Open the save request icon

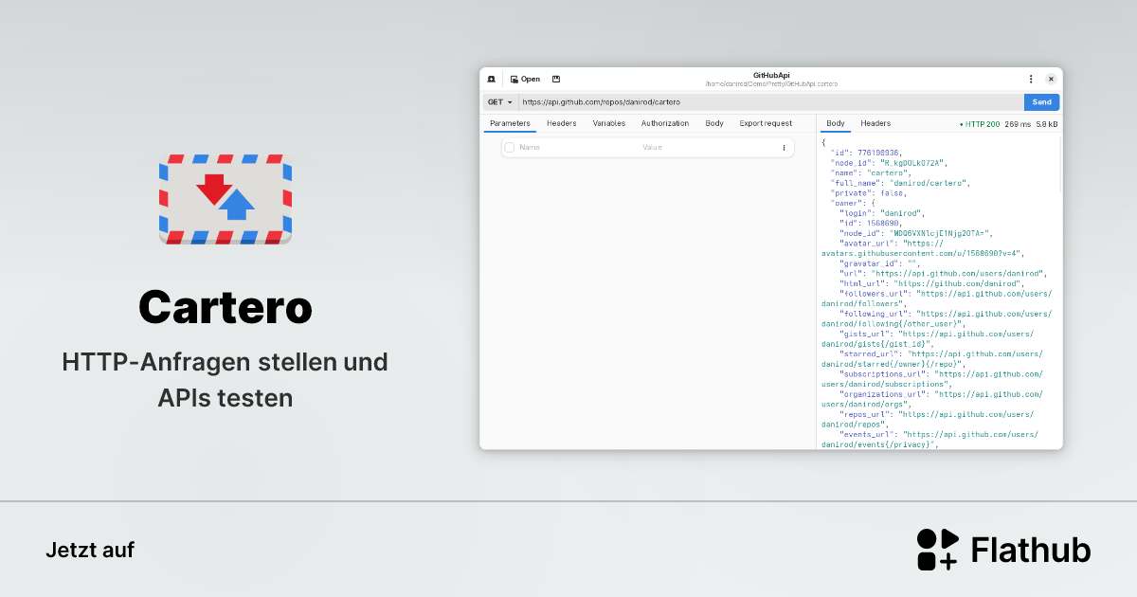tap(556, 79)
